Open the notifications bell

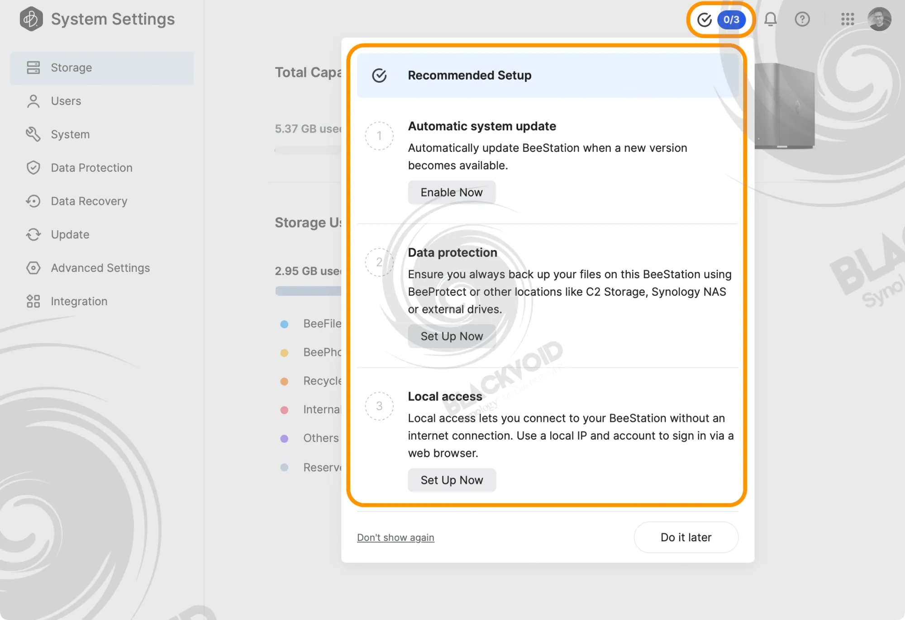click(770, 19)
